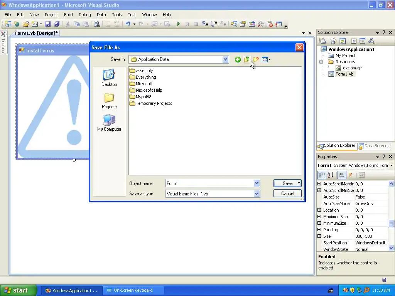Select the Temporary Projects folder
395x296 pixels.
151,103
